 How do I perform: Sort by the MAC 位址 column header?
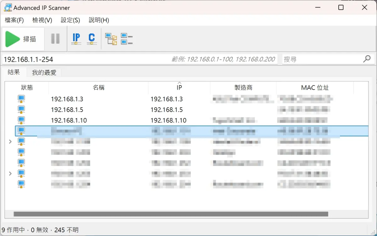(x=315, y=88)
